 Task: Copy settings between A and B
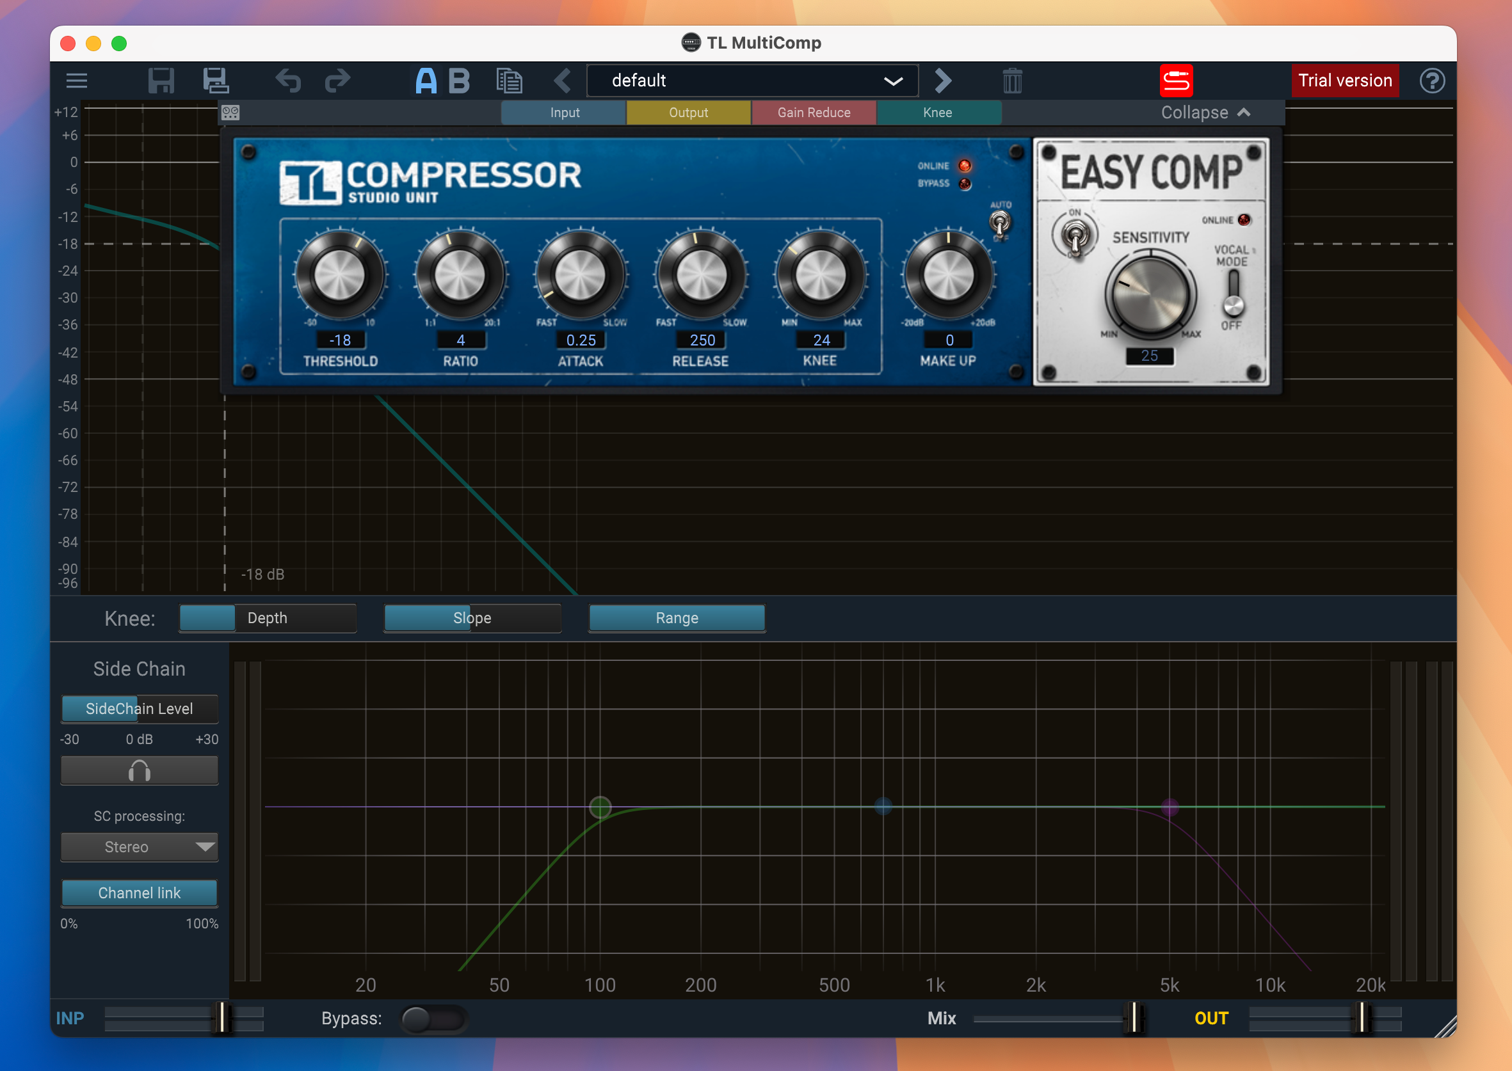point(510,81)
